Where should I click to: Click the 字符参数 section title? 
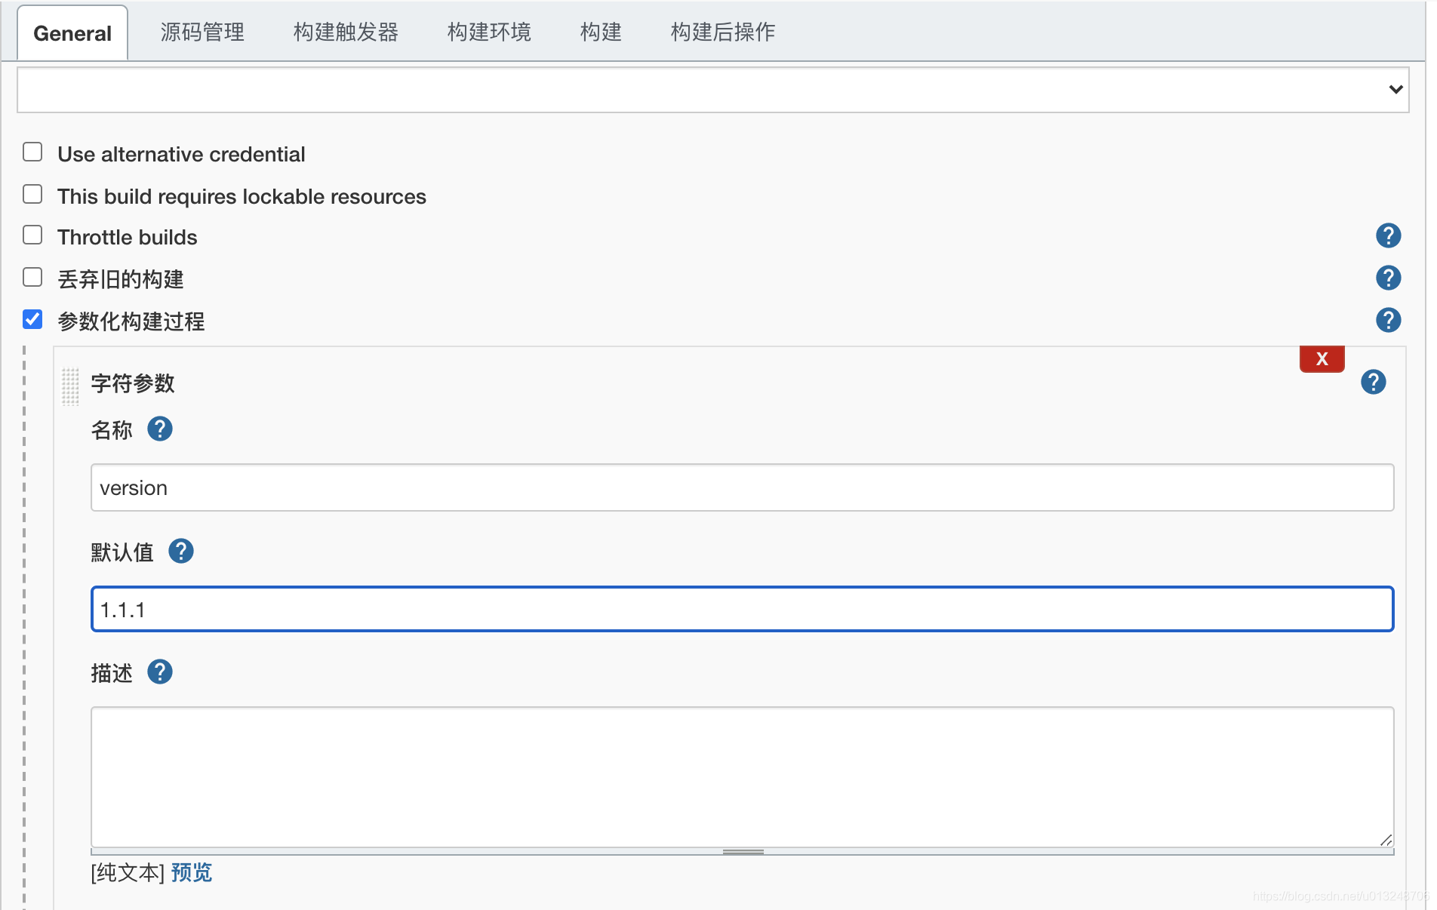click(x=133, y=383)
